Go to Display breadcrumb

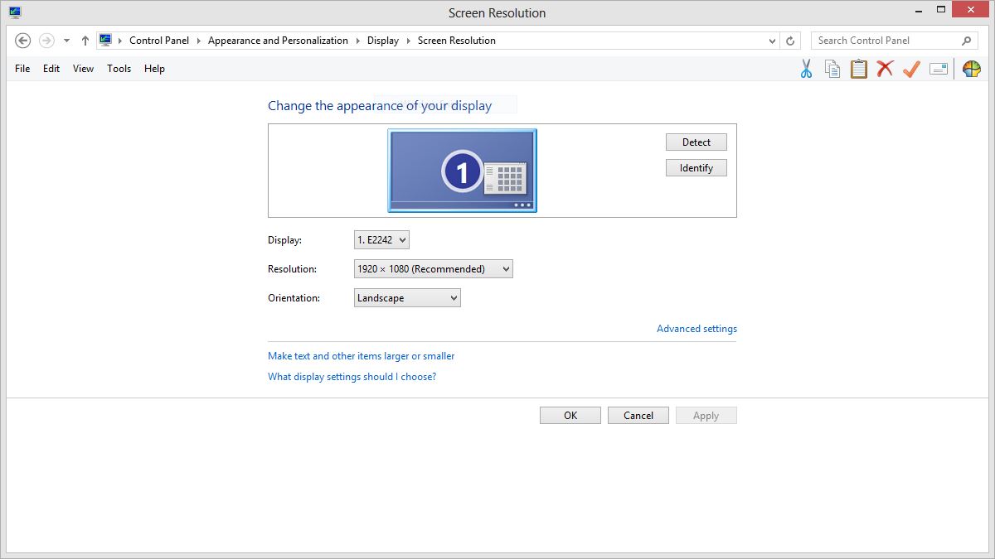(x=383, y=41)
